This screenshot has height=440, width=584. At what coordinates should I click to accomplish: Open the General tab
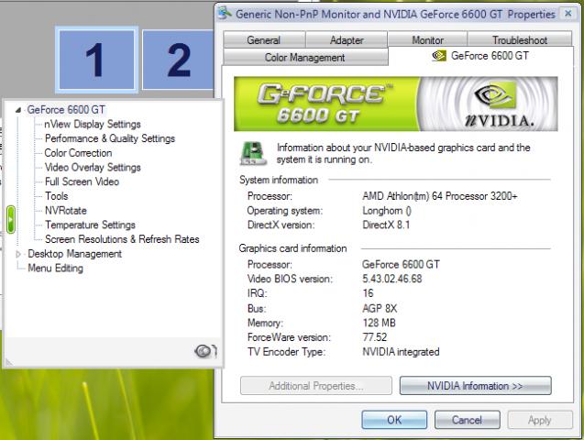pos(264,39)
